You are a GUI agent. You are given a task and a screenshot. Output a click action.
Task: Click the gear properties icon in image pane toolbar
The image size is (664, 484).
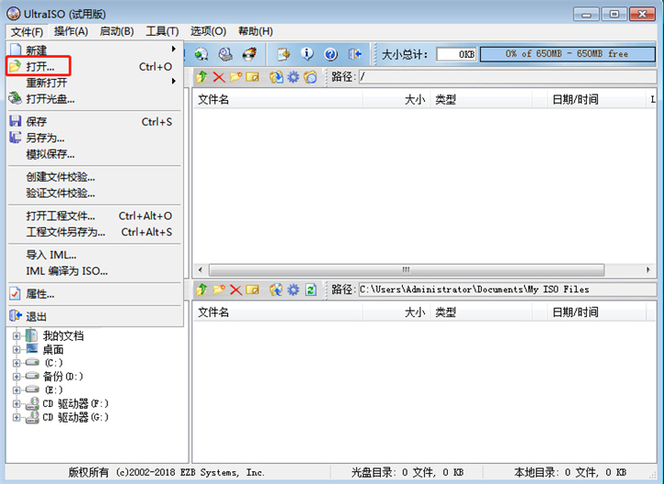(293, 77)
